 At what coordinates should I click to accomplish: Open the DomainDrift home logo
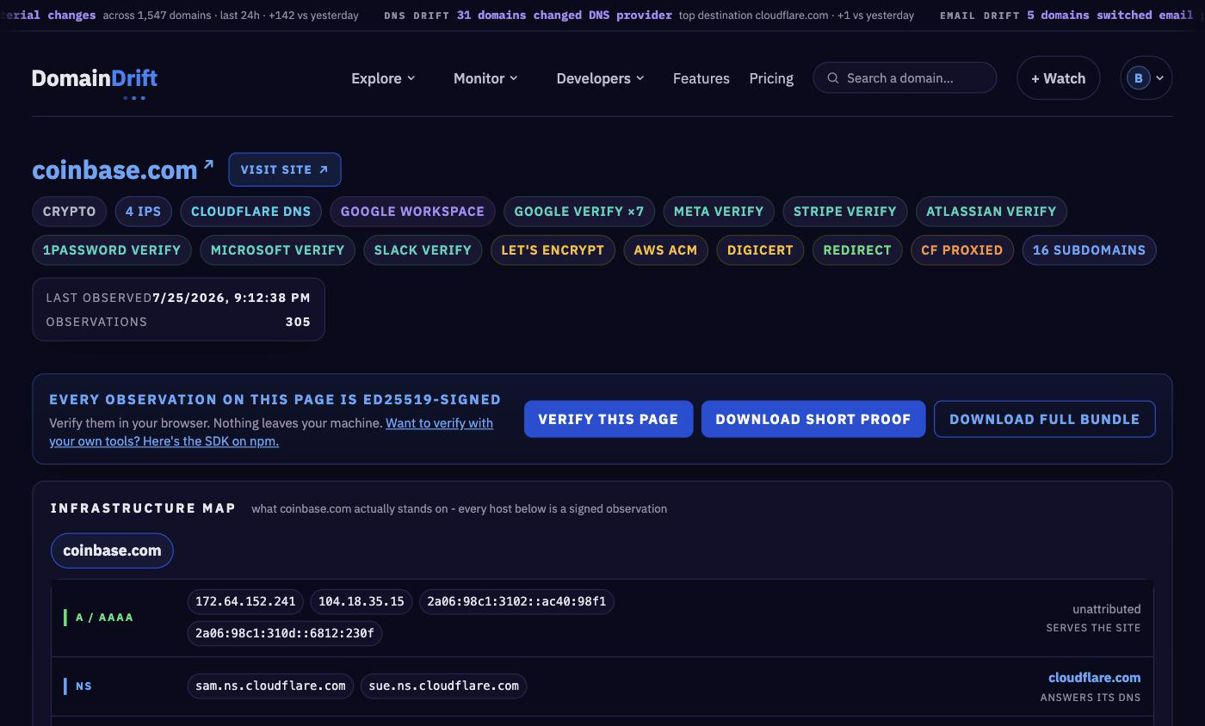[x=95, y=78]
